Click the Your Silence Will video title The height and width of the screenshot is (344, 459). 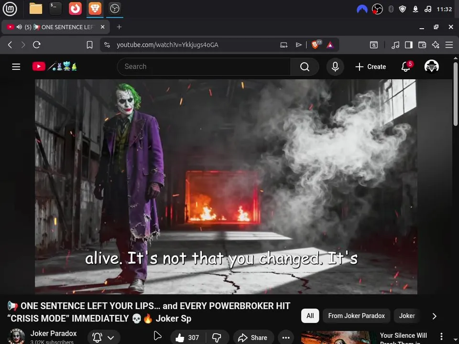point(404,338)
